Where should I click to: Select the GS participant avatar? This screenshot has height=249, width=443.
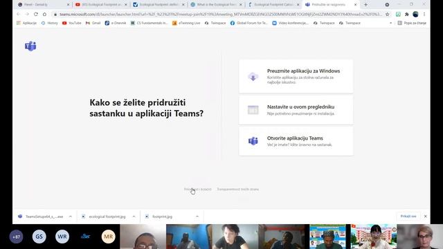point(39,237)
